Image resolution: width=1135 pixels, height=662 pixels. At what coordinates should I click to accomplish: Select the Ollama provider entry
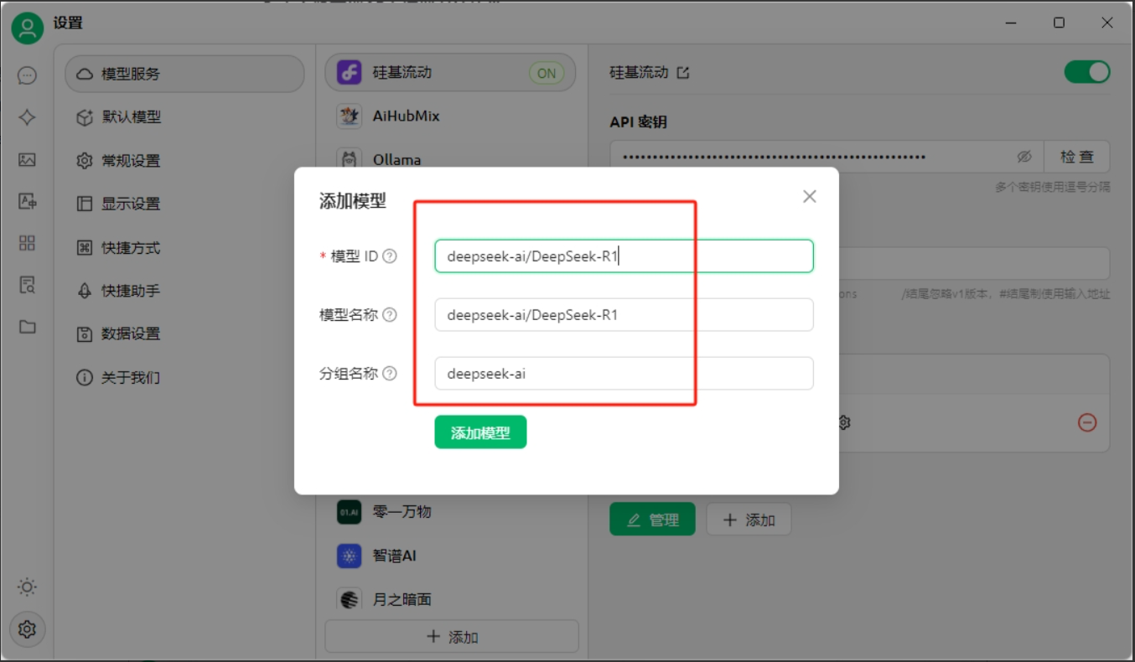(x=450, y=159)
